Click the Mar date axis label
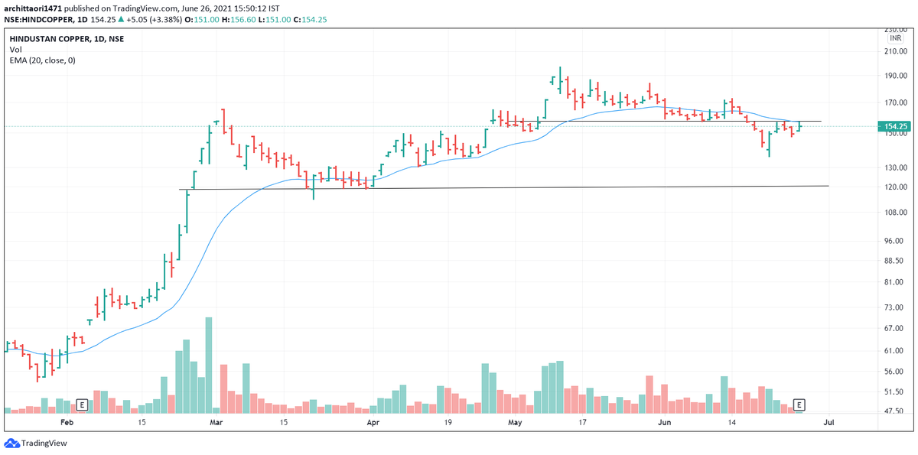The height and width of the screenshot is (455, 918). (216, 422)
